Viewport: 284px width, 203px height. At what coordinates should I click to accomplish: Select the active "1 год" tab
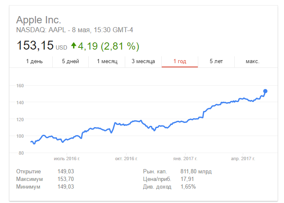pos(180,61)
